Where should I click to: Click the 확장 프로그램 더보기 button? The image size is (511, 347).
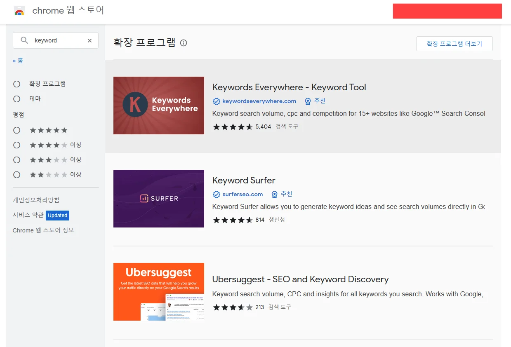454,44
